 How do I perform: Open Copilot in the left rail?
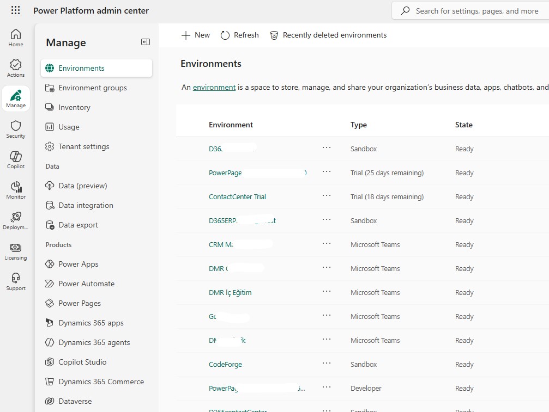point(16,159)
